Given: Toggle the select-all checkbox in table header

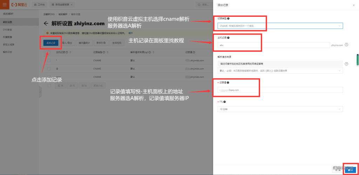Looking at the screenshot, I should click(x=49, y=52).
